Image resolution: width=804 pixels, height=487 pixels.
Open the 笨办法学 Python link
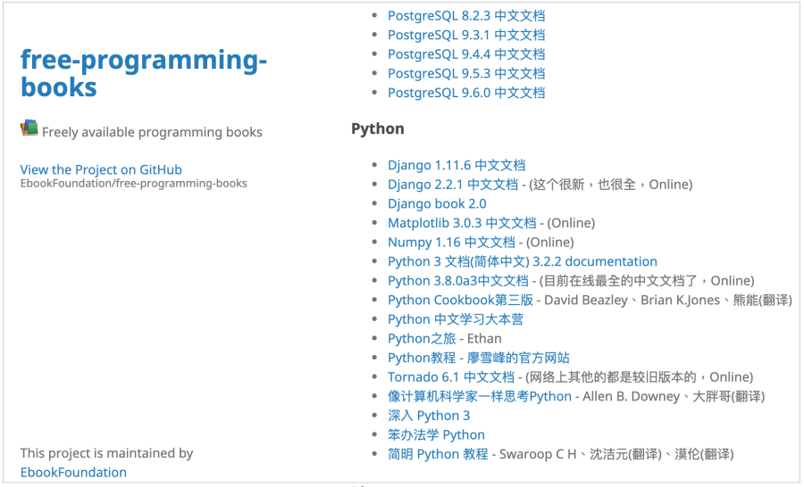point(436,434)
